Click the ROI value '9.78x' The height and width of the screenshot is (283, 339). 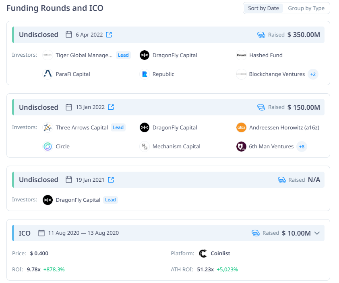[x=34, y=269]
